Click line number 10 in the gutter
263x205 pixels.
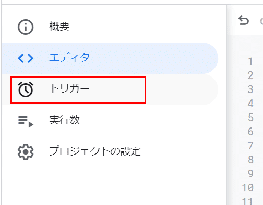pos(248,188)
